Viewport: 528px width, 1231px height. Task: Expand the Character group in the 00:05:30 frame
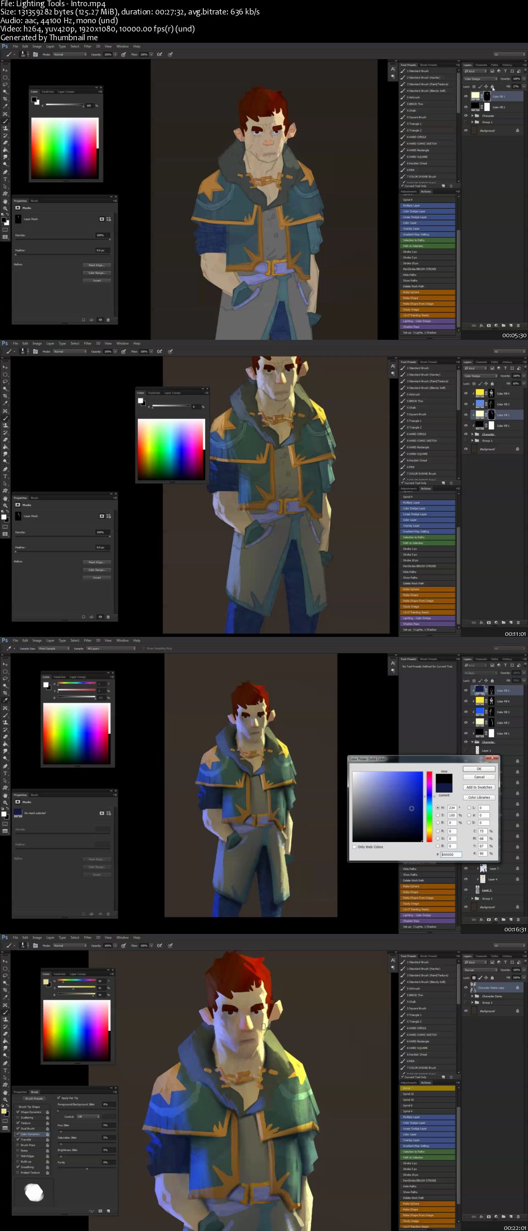click(472, 116)
